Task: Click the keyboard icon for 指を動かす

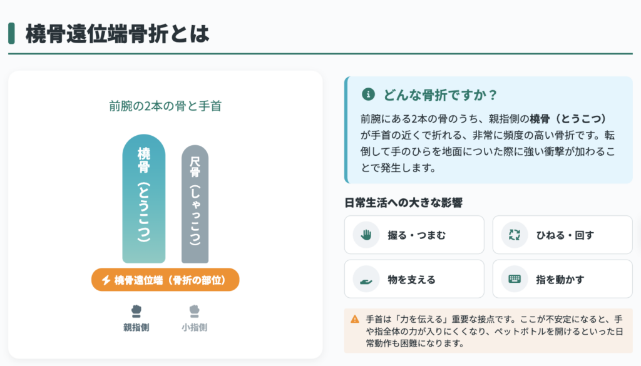Action: (x=515, y=278)
